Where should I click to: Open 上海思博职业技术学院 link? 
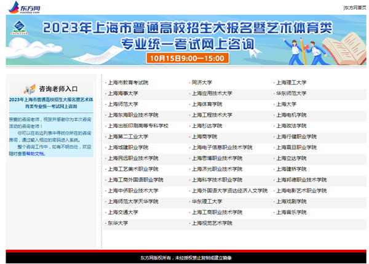pyautogui.click(x=217, y=159)
